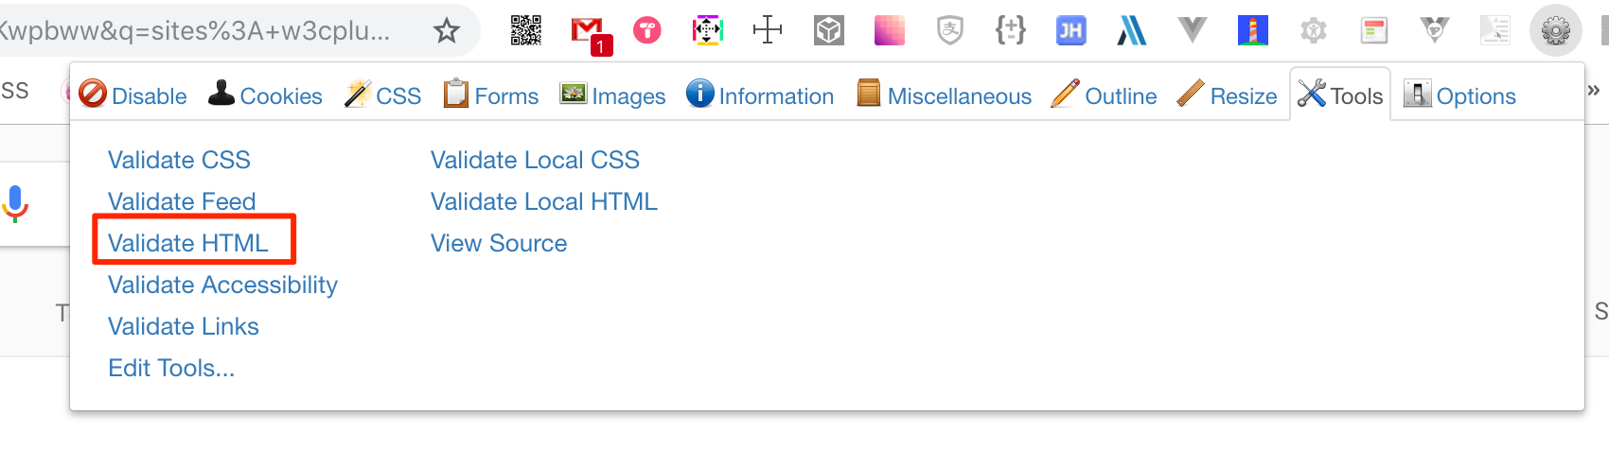
Task: Expand the bookmarks overflow chevron
Action: (1593, 91)
